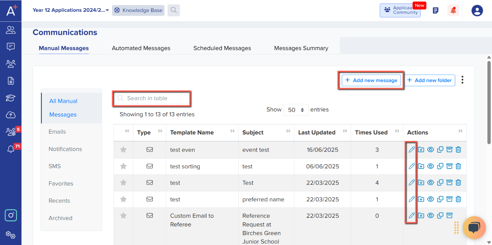Click Add new message button
This screenshot has width=492, height=245.
[x=371, y=80]
